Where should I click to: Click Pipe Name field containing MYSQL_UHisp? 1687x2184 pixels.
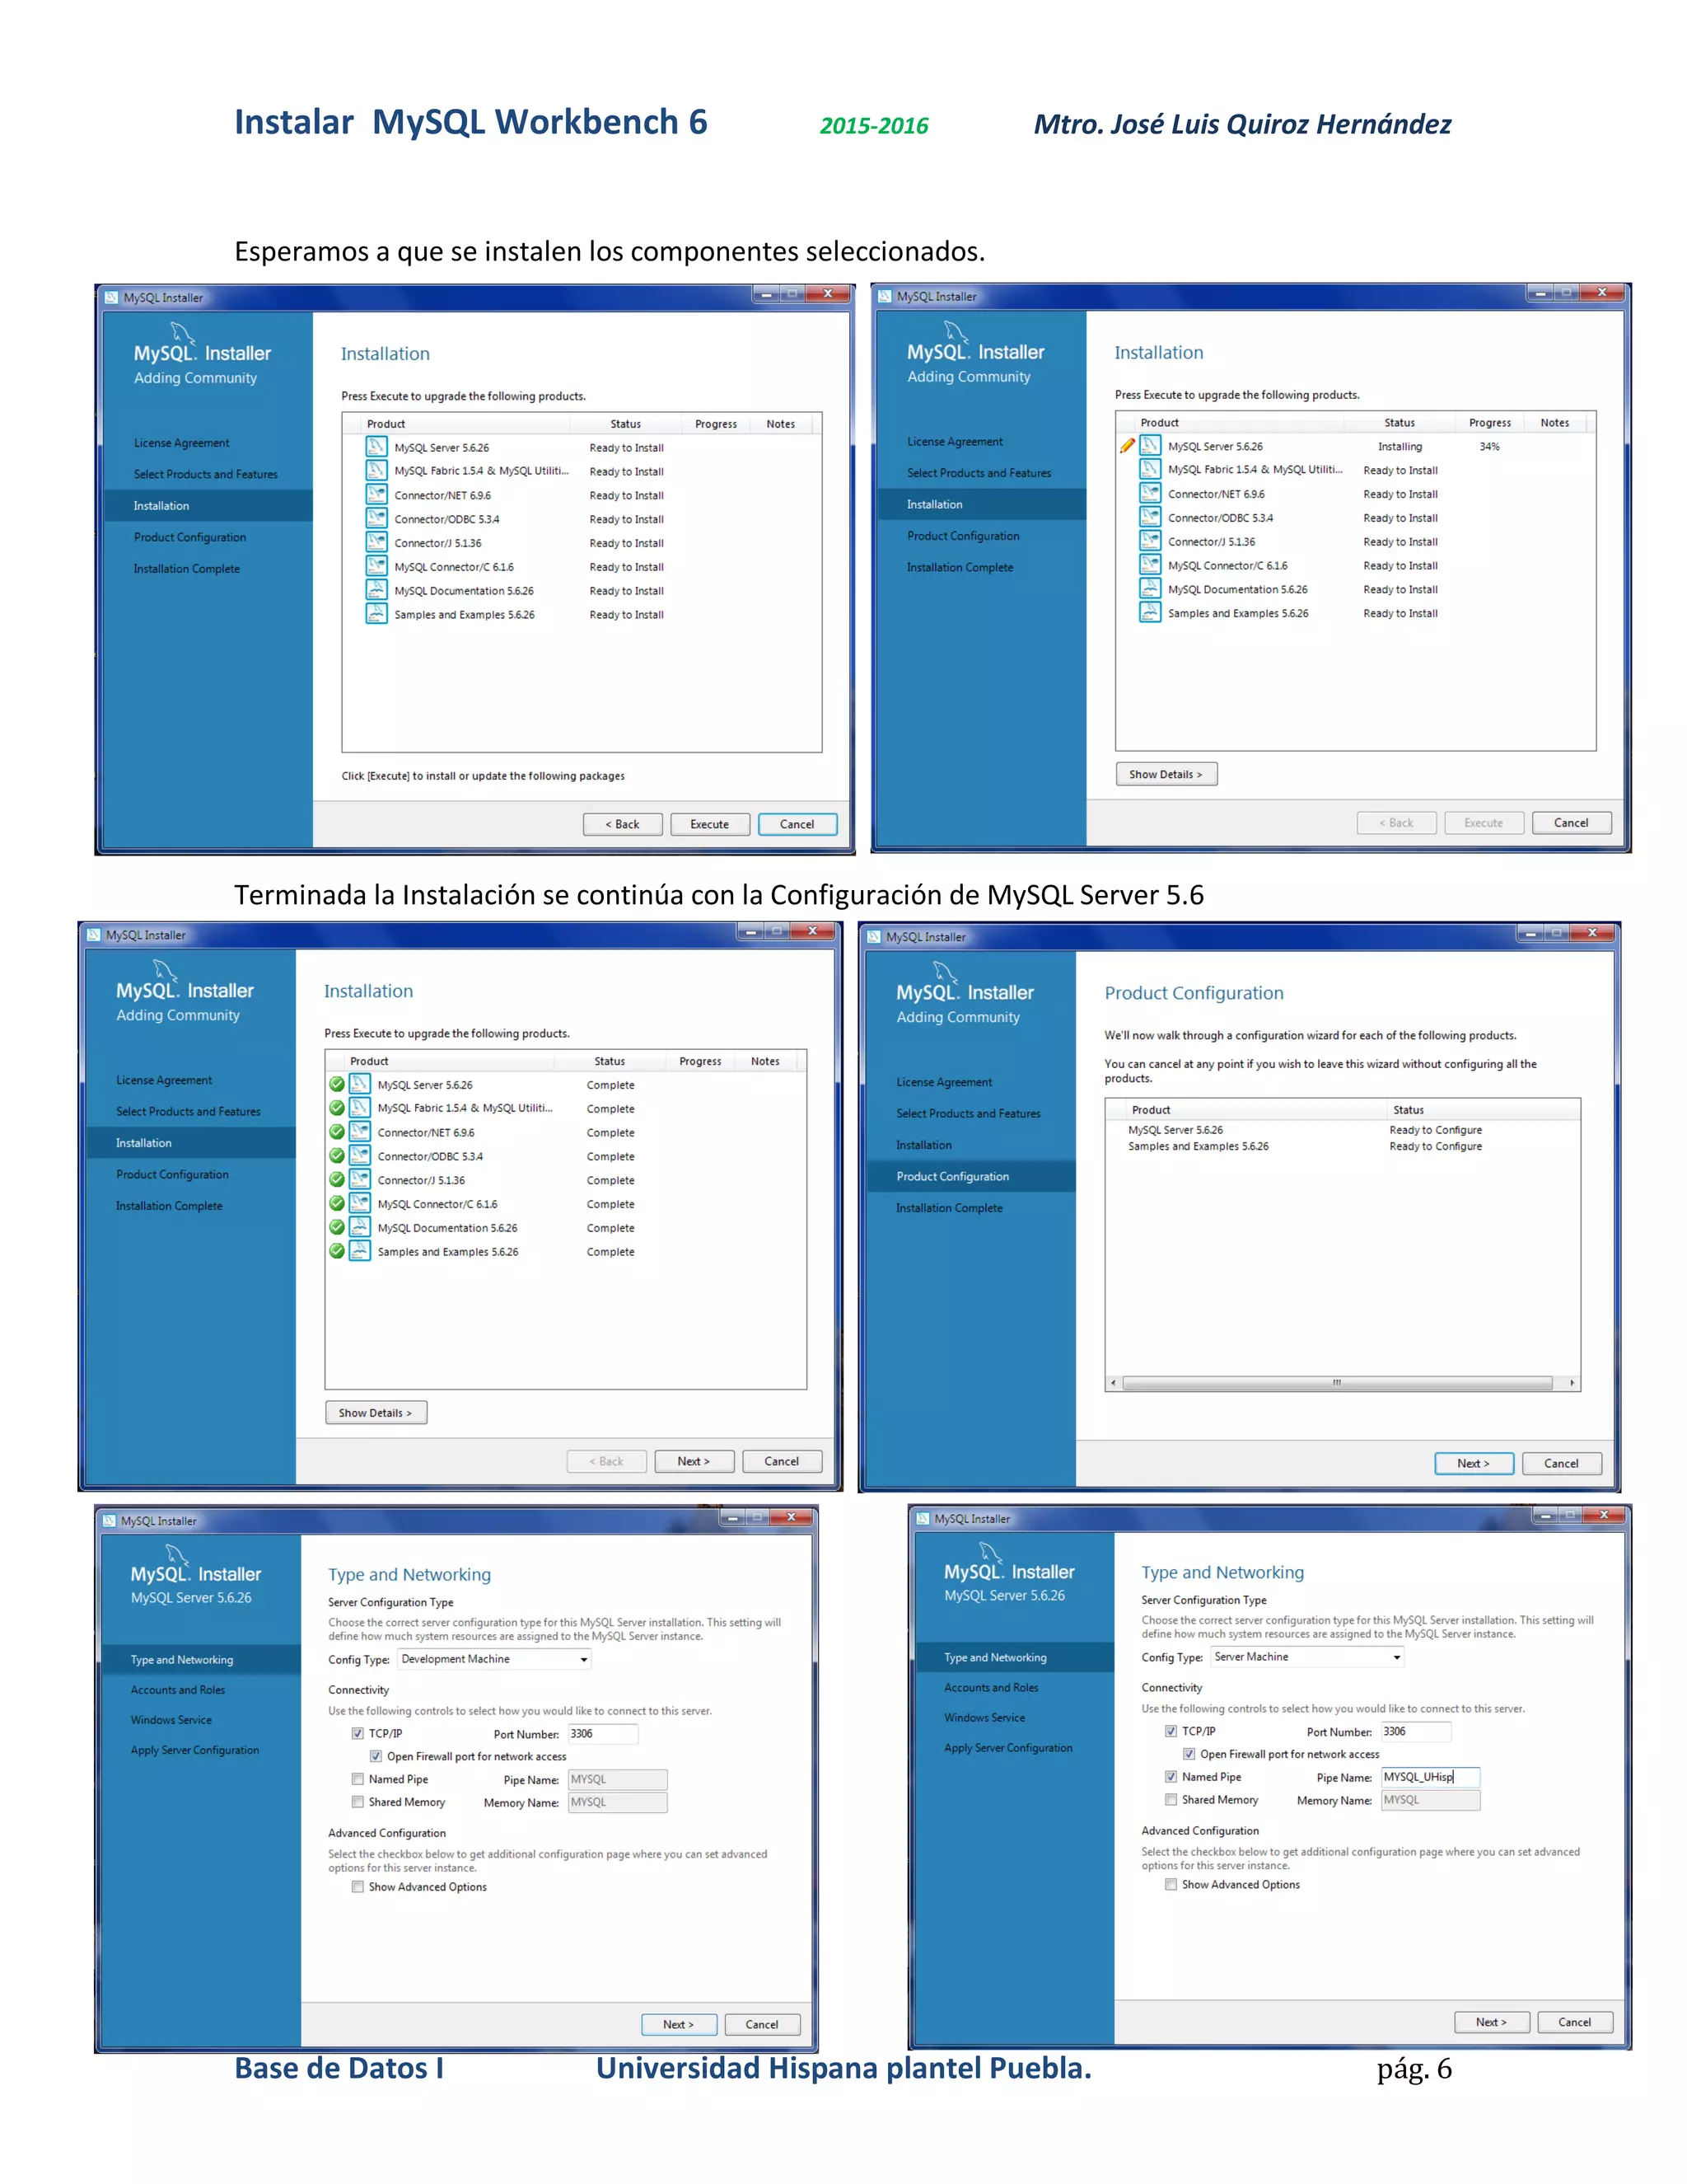click(1430, 1778)
